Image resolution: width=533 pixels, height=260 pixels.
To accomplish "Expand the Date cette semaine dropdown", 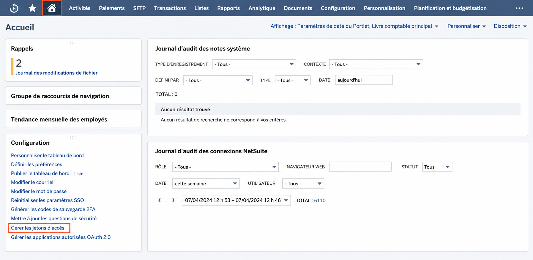I will click(x=206, y=184).
